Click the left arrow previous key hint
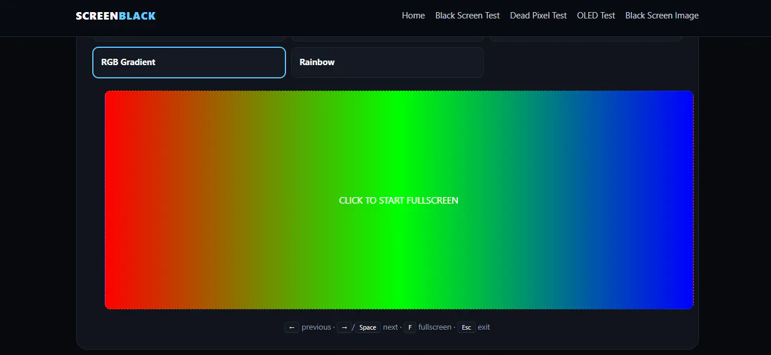The image size is (771, 355). pyautogui.click(x=292, y=327)
